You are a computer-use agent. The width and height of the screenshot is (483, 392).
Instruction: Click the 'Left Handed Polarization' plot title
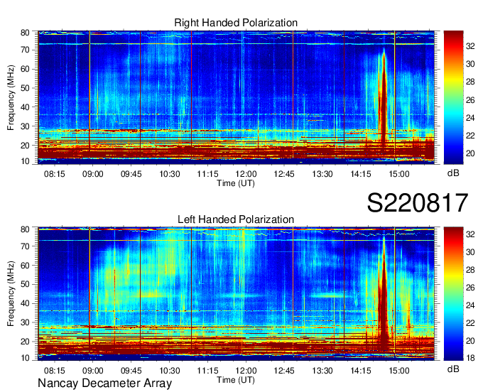236,219
